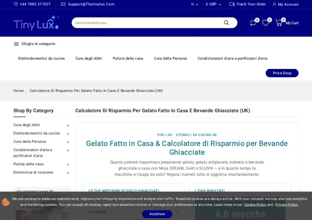Screen dimensions: 312x220
Task: Open Cura degli Abiti nav menu
Action: tap(89, 58)
